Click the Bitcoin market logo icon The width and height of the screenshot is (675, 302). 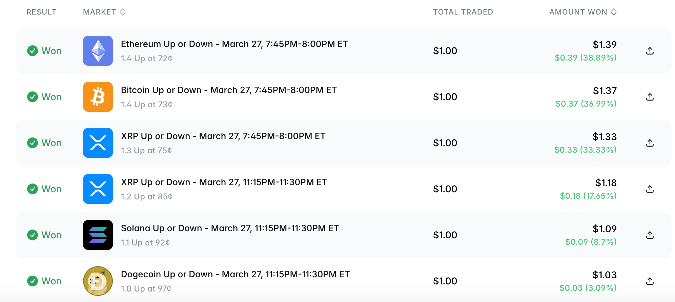[98, 97]
